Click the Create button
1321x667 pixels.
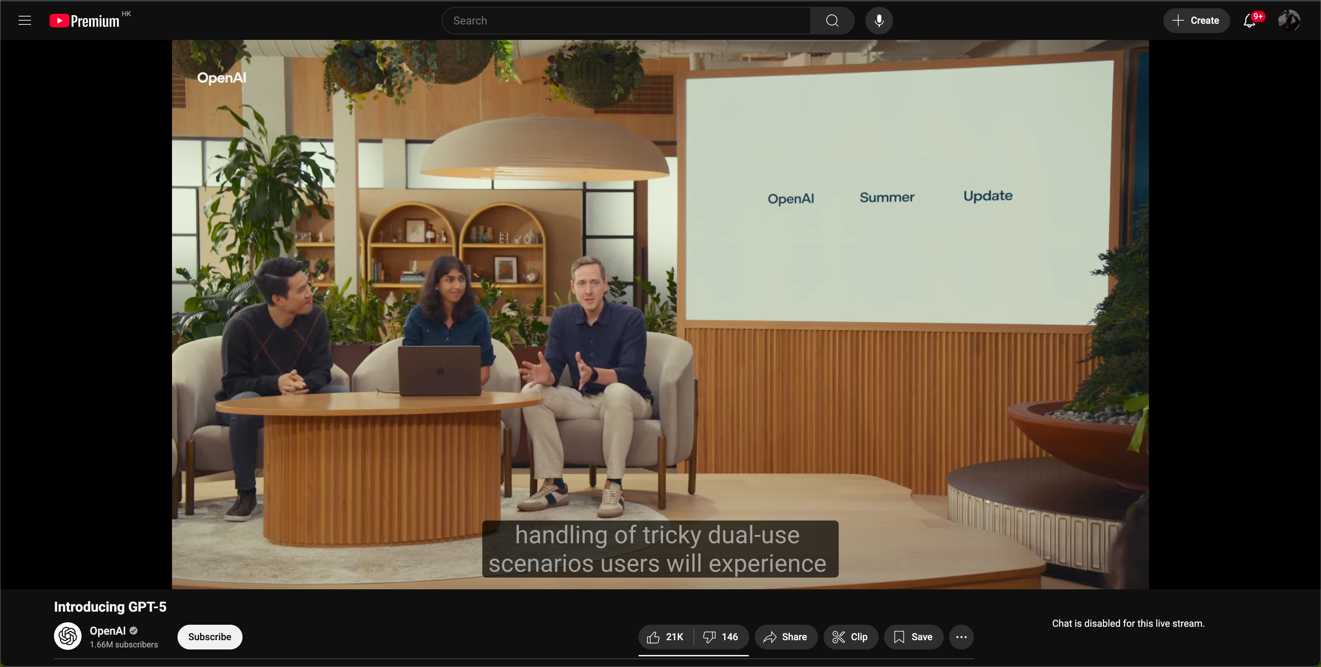click(1196, 21)
